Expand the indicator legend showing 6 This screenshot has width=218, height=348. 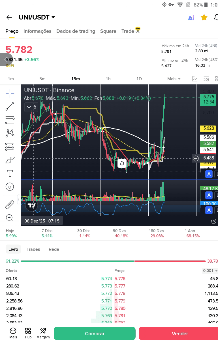[x=31, y=107]
